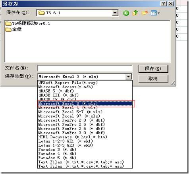The width and height of the screenshot is (189, 174).
Task: Grab the dialog resize grip corner
Action: (x=173, y=83)
